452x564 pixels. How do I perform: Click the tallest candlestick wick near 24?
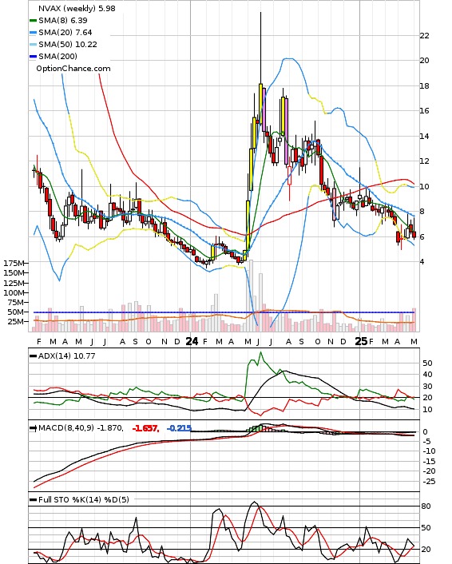tap(260, 47)
